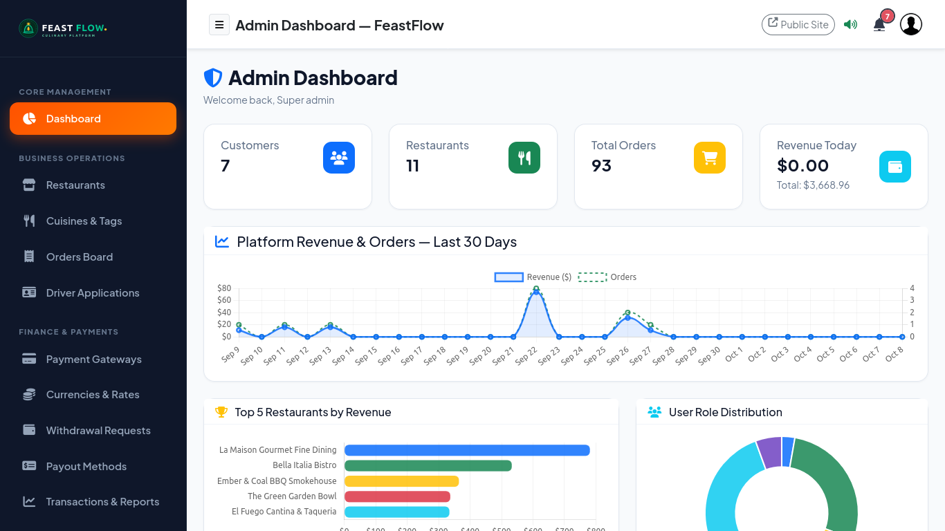Image resolution: width=945 pixels, height=531 pixels.
Task: Click the trophy icon by Top 5 Restaurants
Action: [221, 412]
